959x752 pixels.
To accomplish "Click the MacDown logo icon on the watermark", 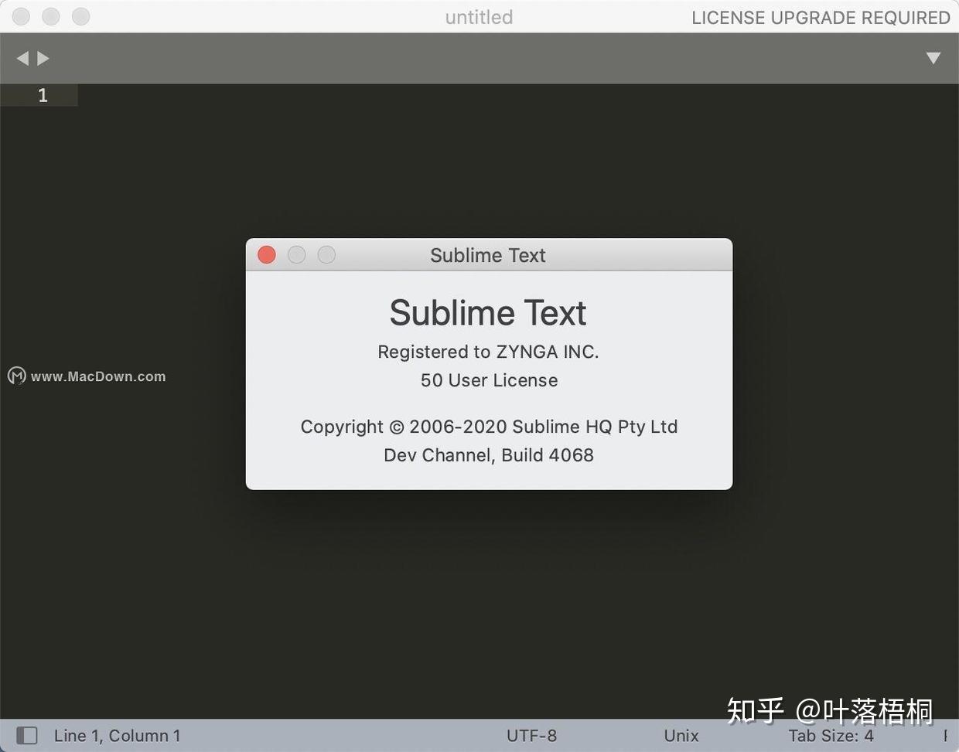I will coord(16,376).
